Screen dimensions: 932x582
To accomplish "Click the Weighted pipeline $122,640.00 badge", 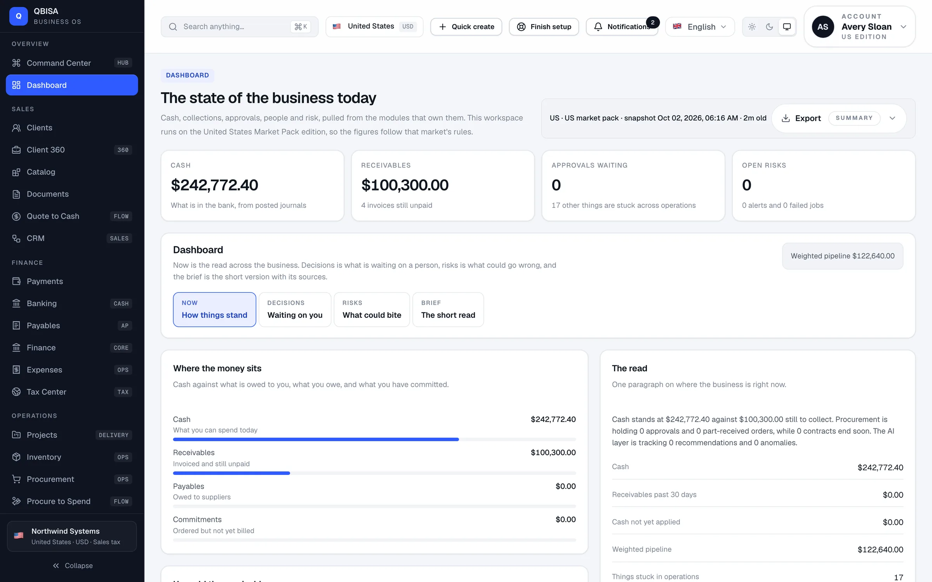I will click(x=843, y=256).
